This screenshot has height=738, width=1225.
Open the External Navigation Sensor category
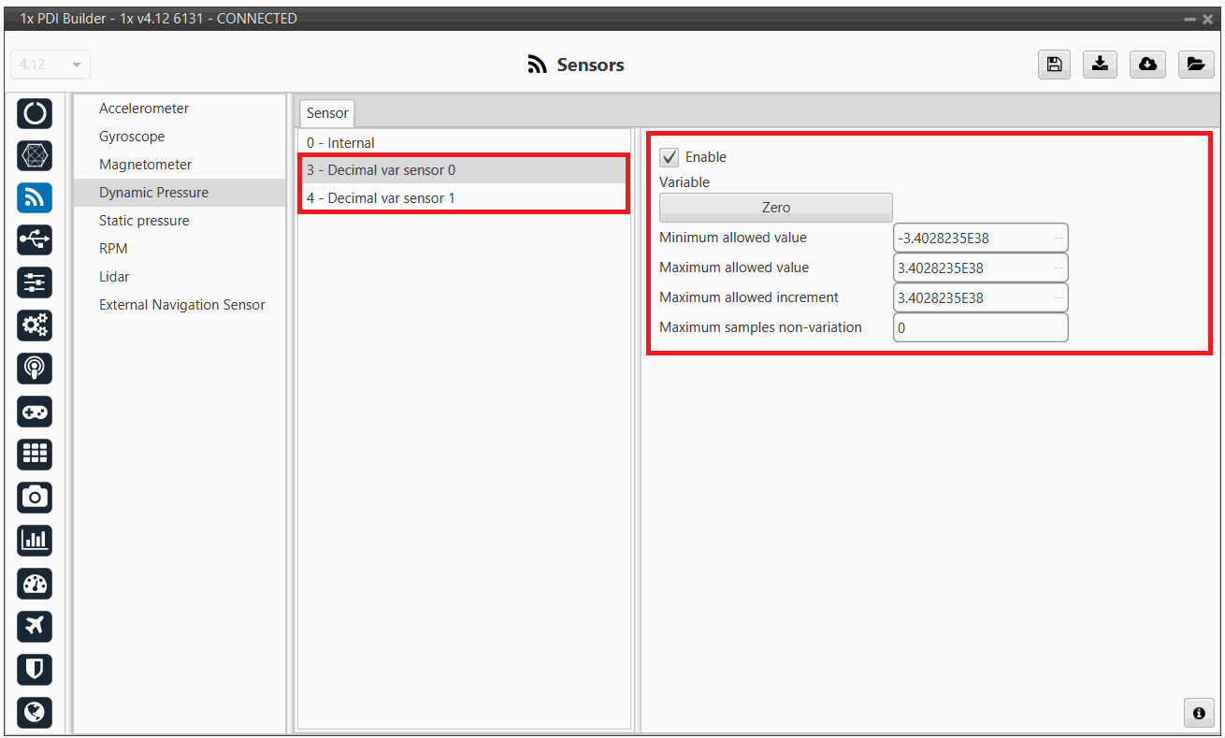[x=182, y=305]
